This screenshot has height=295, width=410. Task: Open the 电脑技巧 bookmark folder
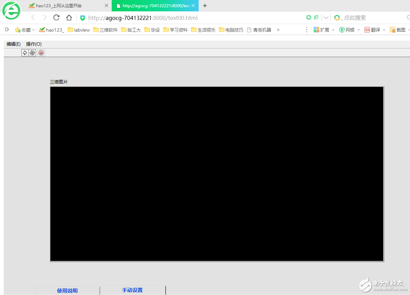click(x=231, y=30)
